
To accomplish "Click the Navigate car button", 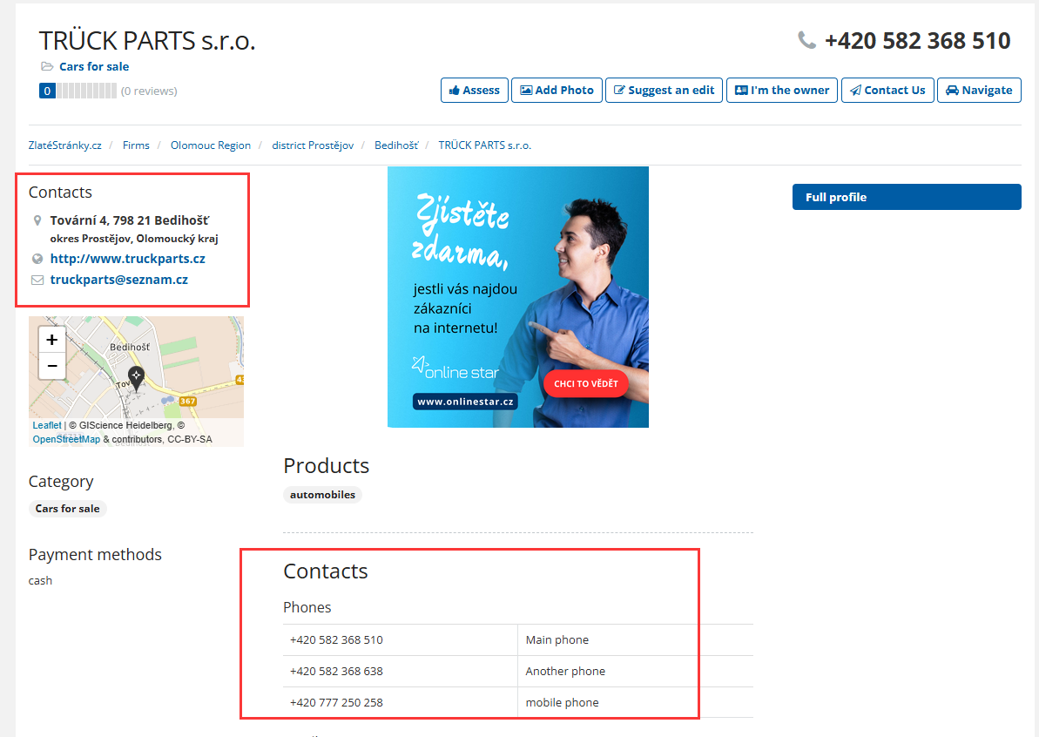I will click(979, 90).
